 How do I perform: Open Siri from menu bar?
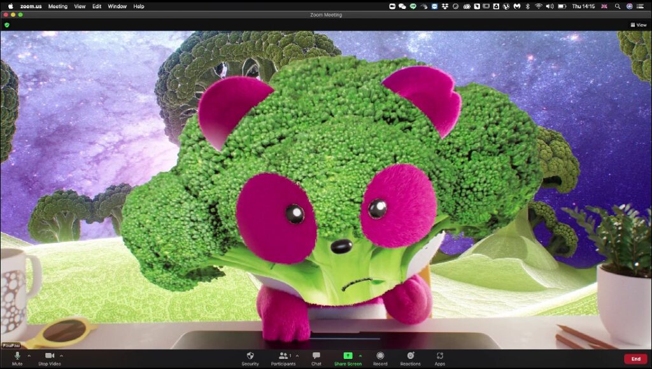[630, 6]
